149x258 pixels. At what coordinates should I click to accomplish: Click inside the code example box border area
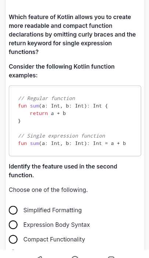[x=75, y=121]
